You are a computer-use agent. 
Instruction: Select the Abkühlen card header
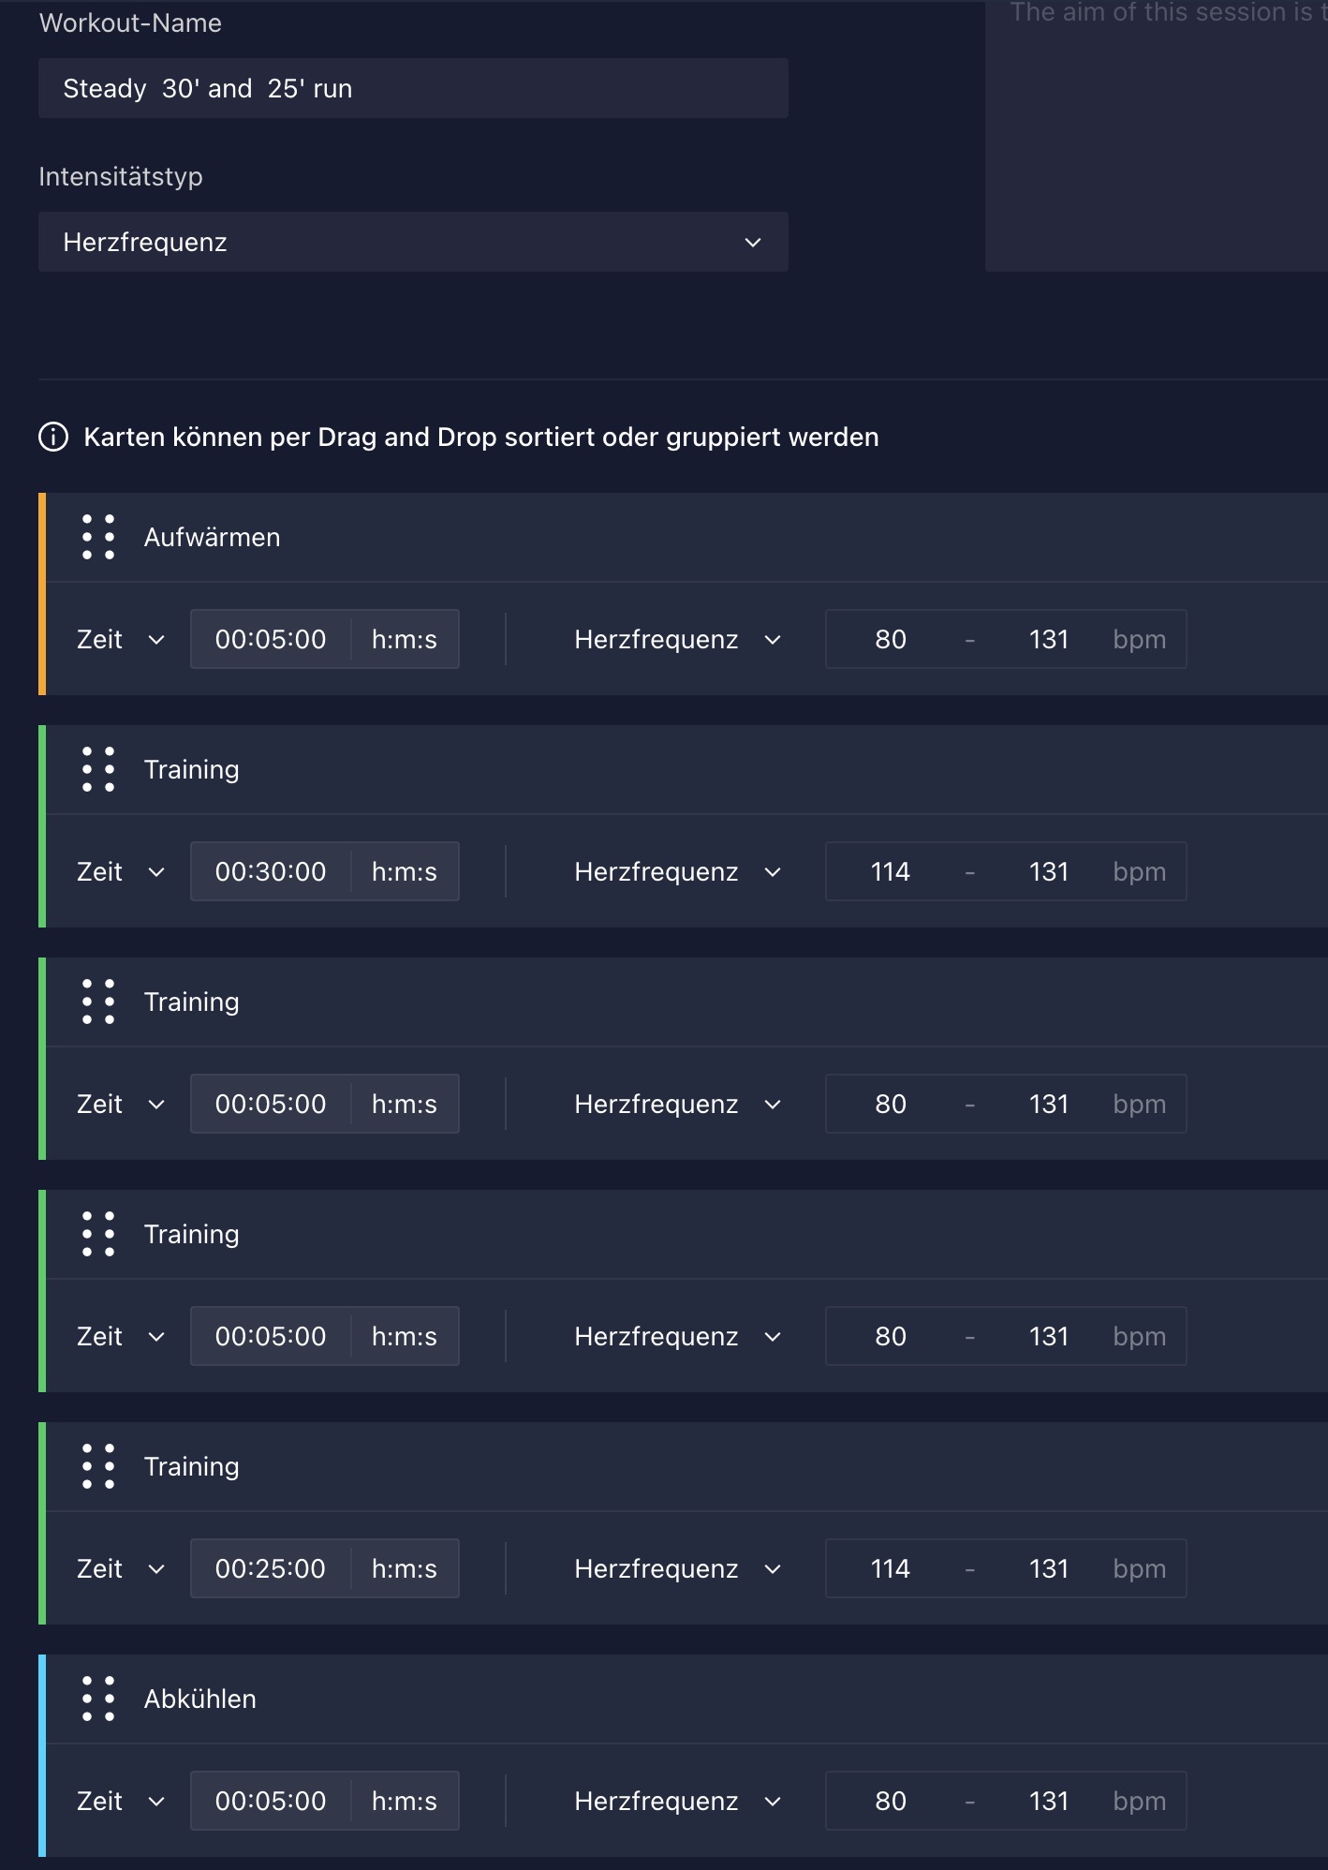(656, 1699)
